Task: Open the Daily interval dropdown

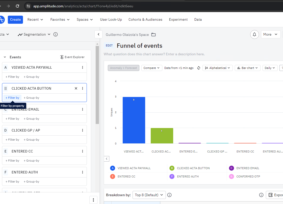Action: pos(270,68)
